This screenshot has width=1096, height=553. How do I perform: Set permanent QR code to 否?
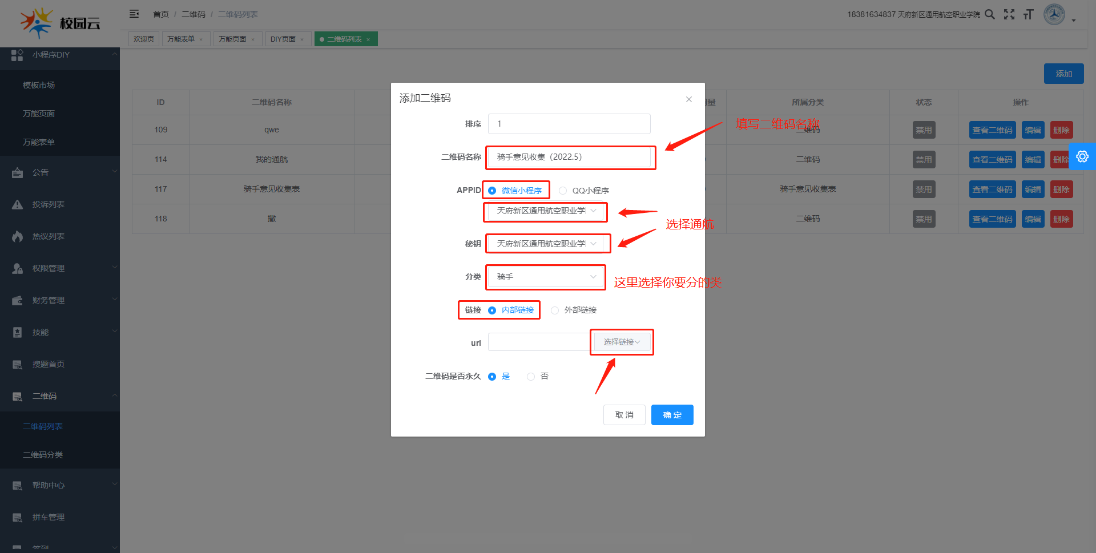click(538, 377)
